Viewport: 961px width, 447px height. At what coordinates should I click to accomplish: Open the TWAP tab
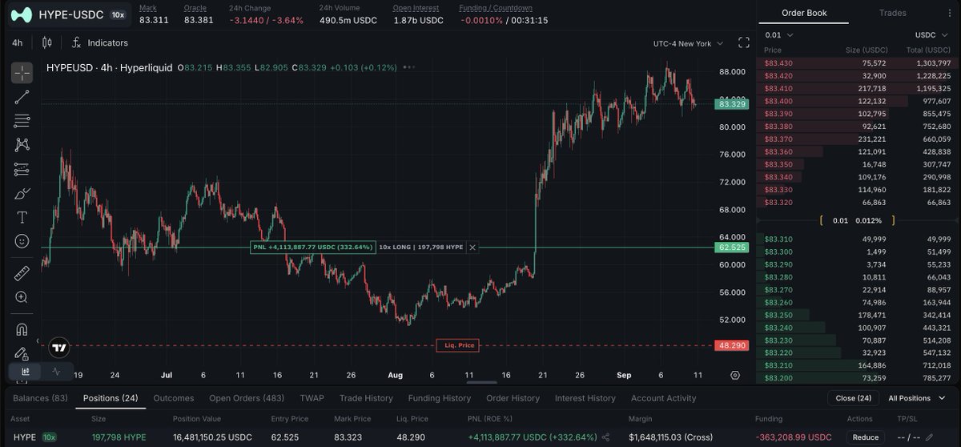click(x=311, y=398)
